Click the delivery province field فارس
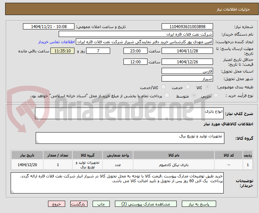Viewport: 259px width, 213px height. [x=187, y=71]
